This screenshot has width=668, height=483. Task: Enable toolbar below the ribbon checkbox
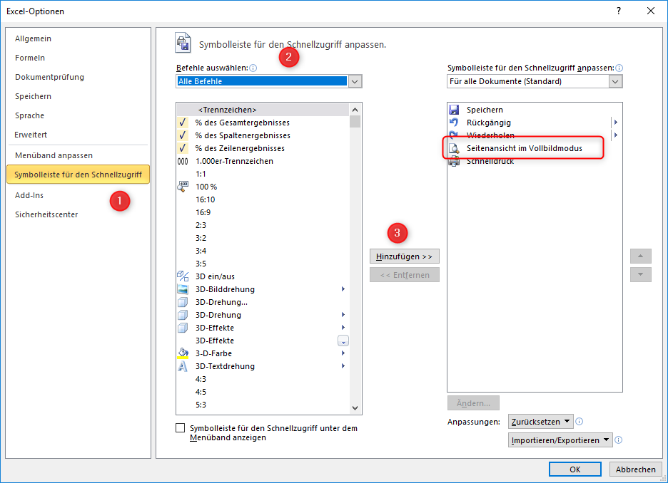pyautogui.click(x=181, y=427)
